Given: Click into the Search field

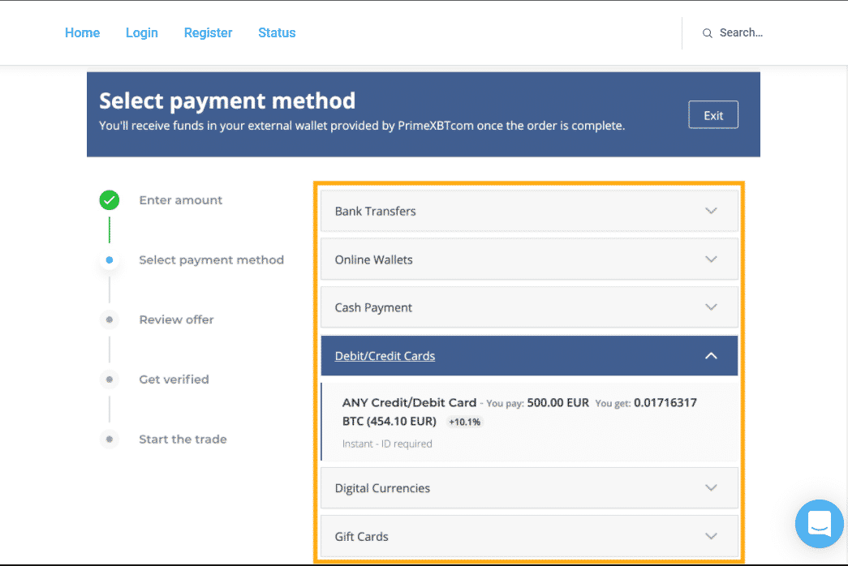Looking at the screenshot, I should point(741,33).
